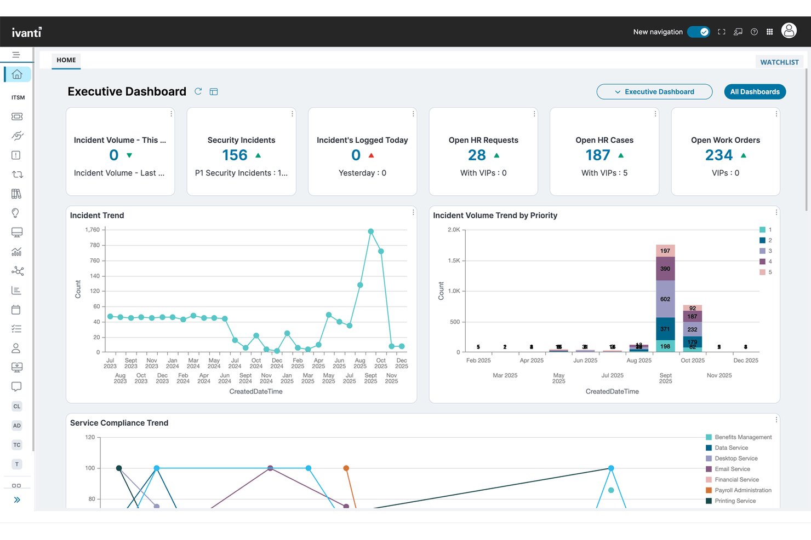The image size is (811, 540).
Task: Open the exclamation-mark square icon in the sidebar
Action: pyautogui.click(x=16, y=155)
